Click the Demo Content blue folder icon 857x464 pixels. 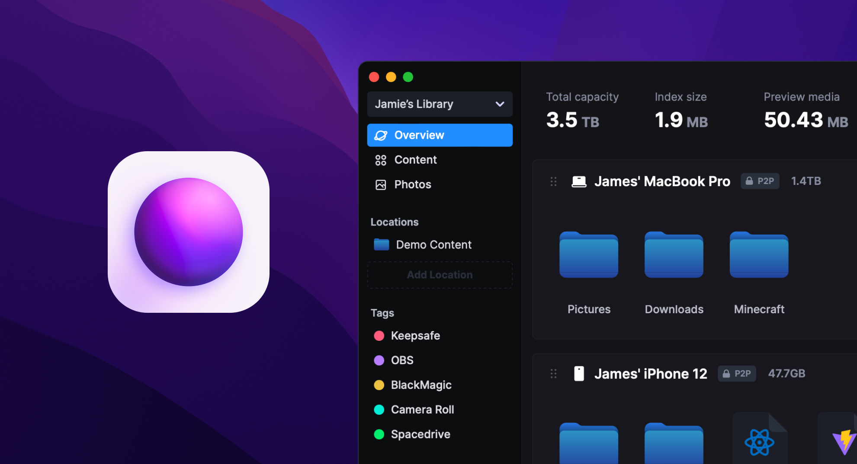coord(381,244)
